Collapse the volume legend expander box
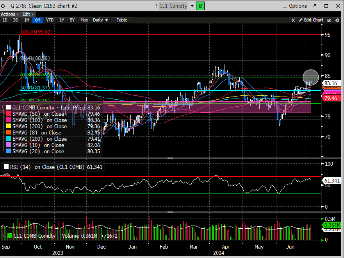This screenshot has height=258, width=344. [4, 235]
